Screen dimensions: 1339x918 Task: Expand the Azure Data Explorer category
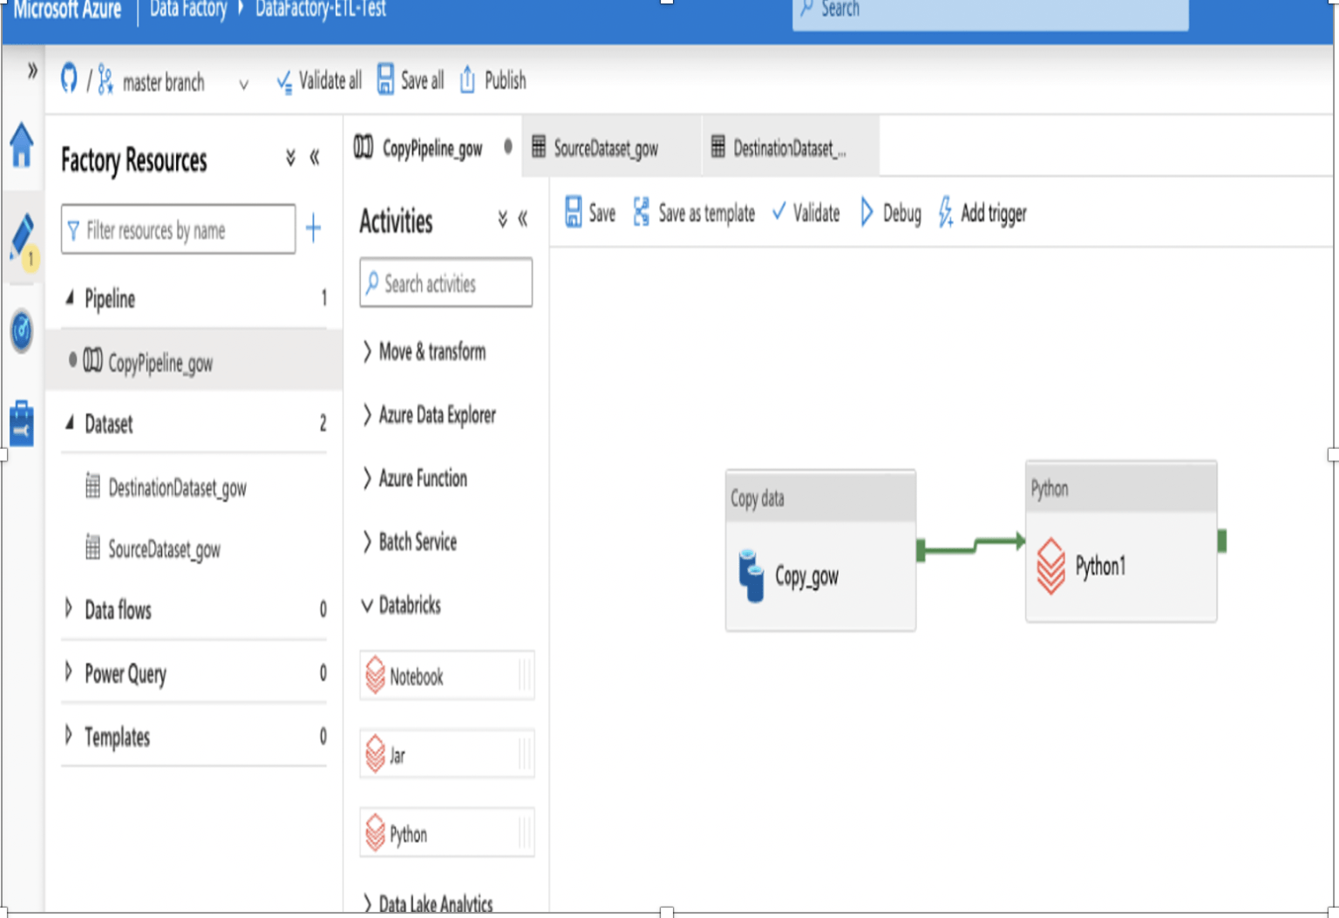[x=429, y=415]
